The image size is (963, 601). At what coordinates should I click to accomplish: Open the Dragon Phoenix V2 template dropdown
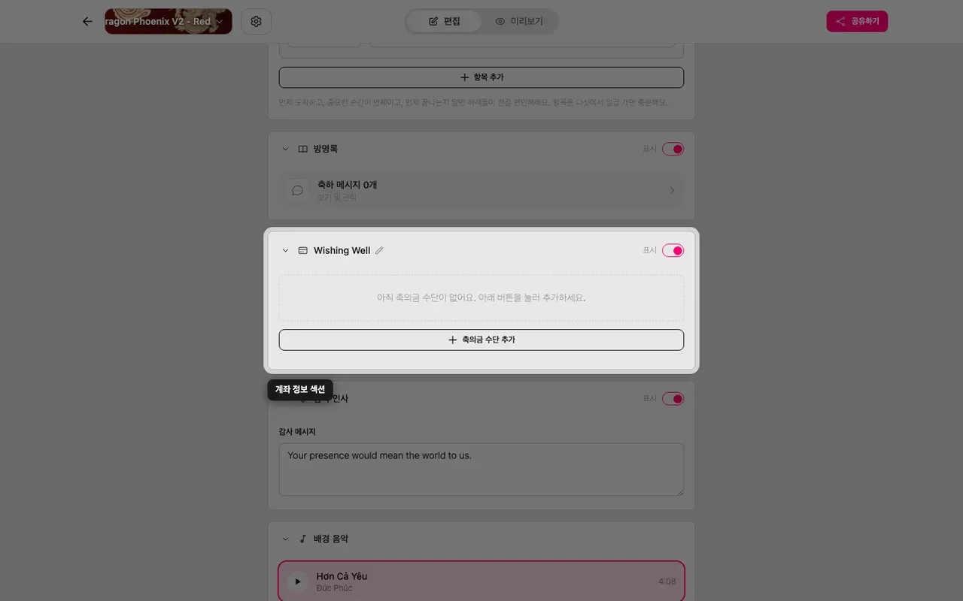click(x=169, y=21)
